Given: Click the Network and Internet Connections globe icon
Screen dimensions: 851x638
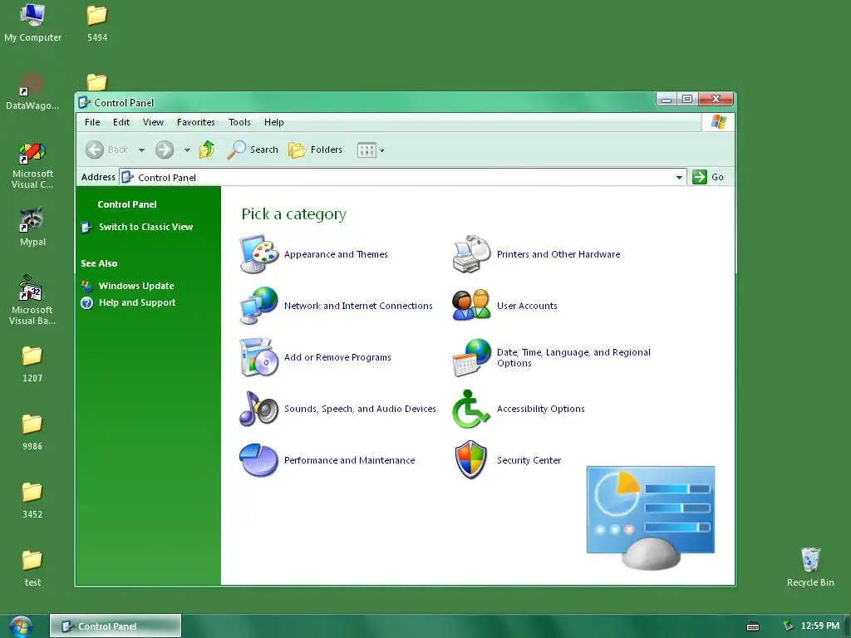Looking at the screenshot, I should (259, 306).
